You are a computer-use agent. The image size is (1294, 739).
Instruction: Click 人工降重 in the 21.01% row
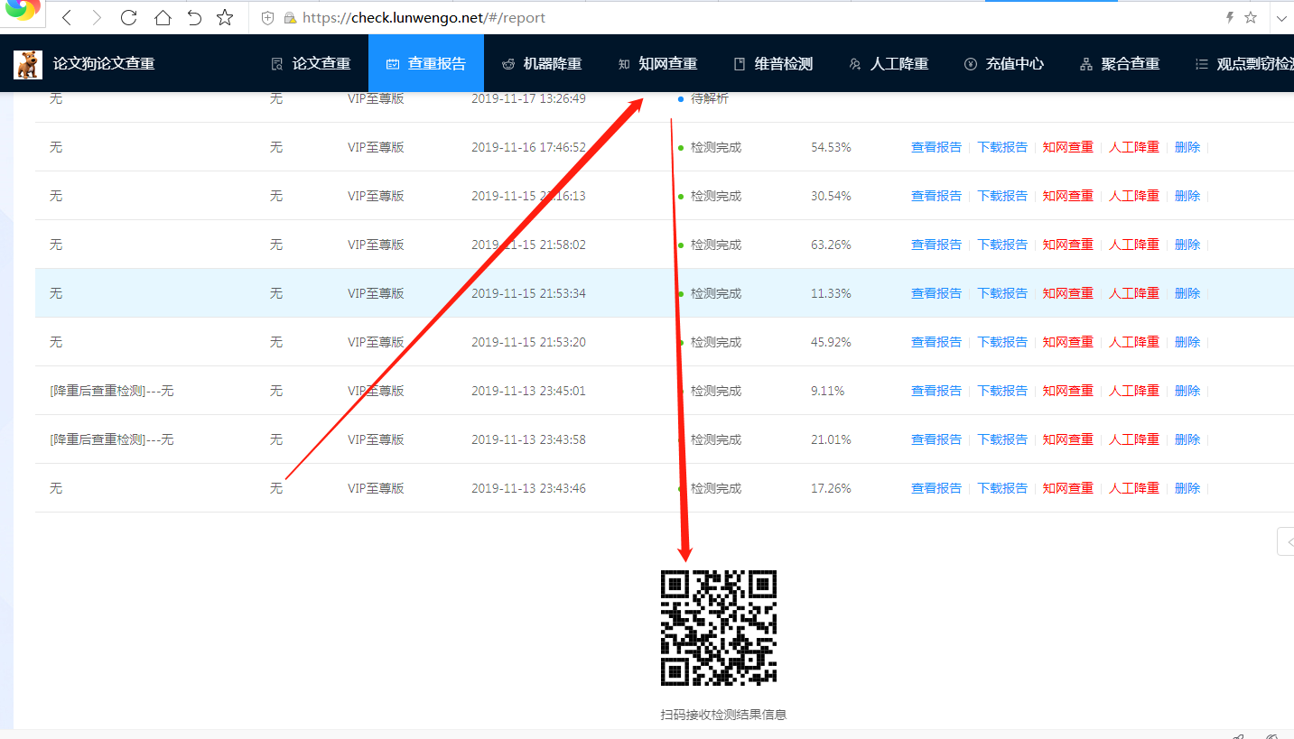coord(1134,439)
